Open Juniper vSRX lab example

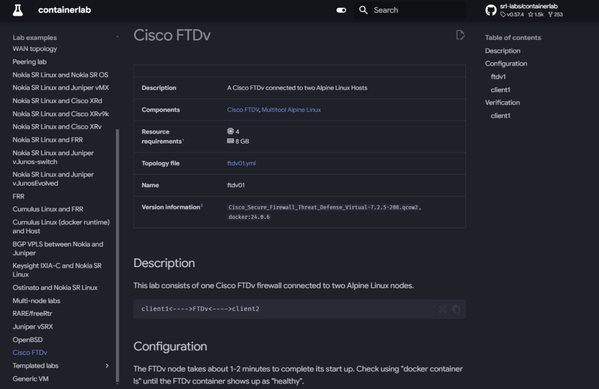[x=33, y=327]
